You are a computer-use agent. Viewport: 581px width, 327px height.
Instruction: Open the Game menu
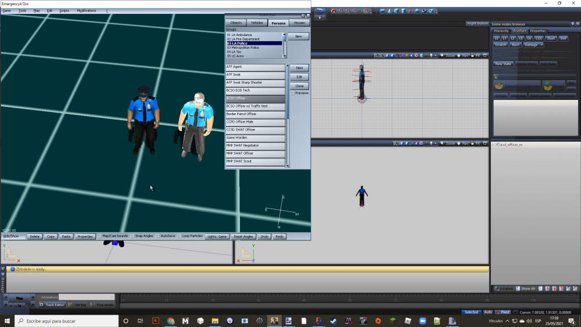pyautogui.click(x=6, y=10)
